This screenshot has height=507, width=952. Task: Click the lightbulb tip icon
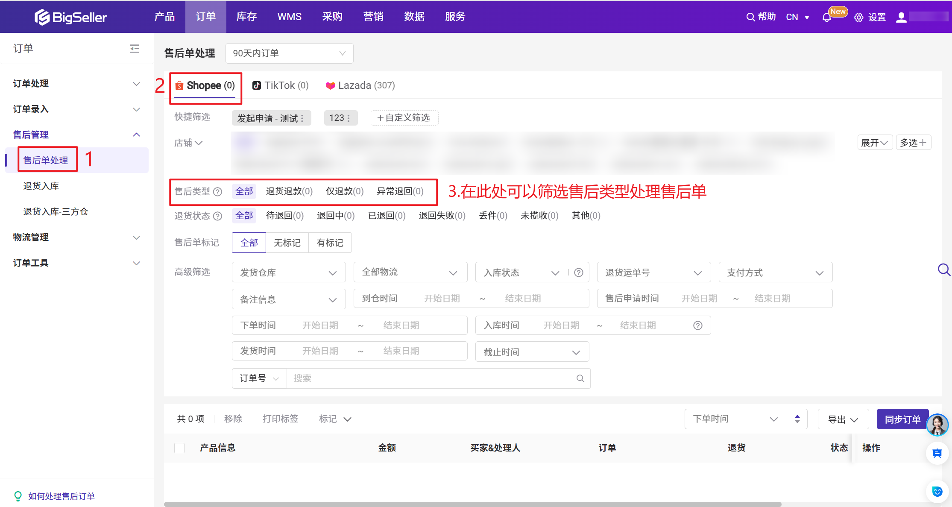click(x=18, y=496)
